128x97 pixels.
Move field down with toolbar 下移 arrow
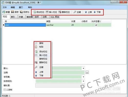pyautogui.click(x=95, y=12)
